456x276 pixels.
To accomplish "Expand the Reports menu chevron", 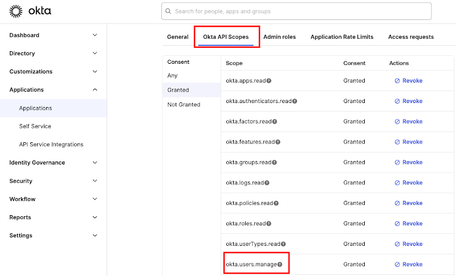I will click(x=95, y=217).
